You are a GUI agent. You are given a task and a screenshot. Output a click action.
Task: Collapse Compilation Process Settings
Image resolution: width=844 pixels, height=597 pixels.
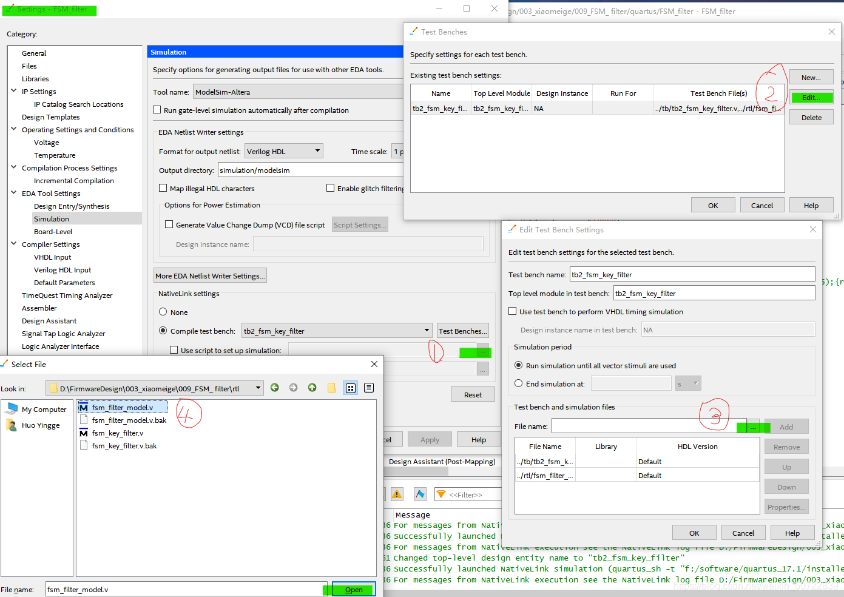(13, 167)
